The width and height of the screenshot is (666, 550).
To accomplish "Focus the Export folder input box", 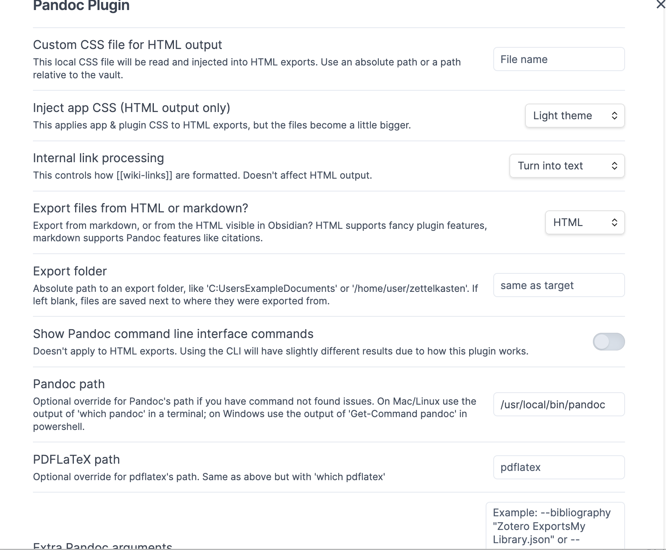I will [x=559, y=285].
